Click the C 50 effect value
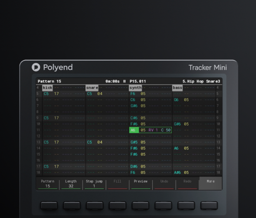Screen dimensions: 256x218 (166, 130)
